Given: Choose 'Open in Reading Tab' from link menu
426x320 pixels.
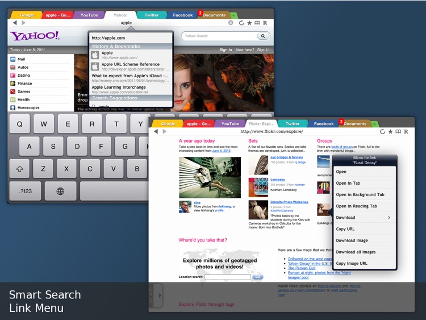Looking at the screenshot, I should pyautogui.click(x=364, y=206).
